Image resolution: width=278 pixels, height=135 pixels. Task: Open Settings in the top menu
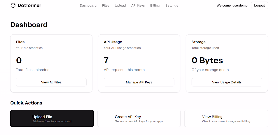click(172, 5)
